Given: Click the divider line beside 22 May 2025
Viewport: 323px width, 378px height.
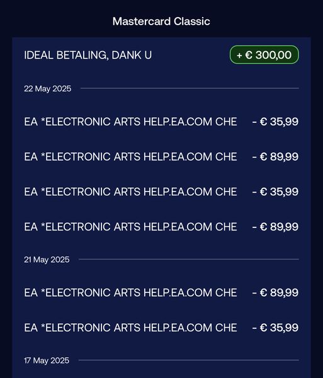Looking at the screenshot, I should click(190, 88).
